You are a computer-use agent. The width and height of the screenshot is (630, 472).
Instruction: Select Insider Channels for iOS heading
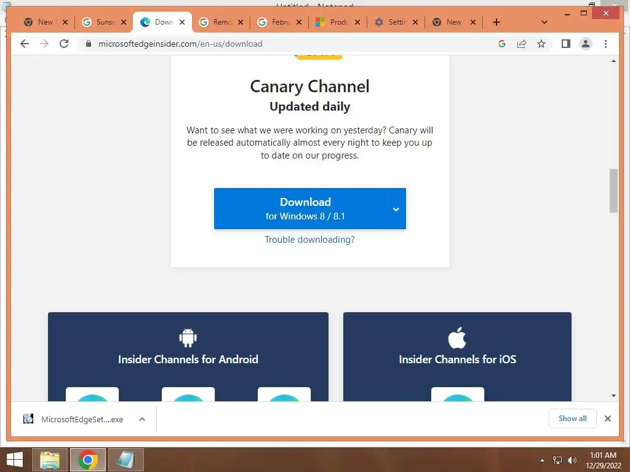pyautogui.click(x=457, y=359)
